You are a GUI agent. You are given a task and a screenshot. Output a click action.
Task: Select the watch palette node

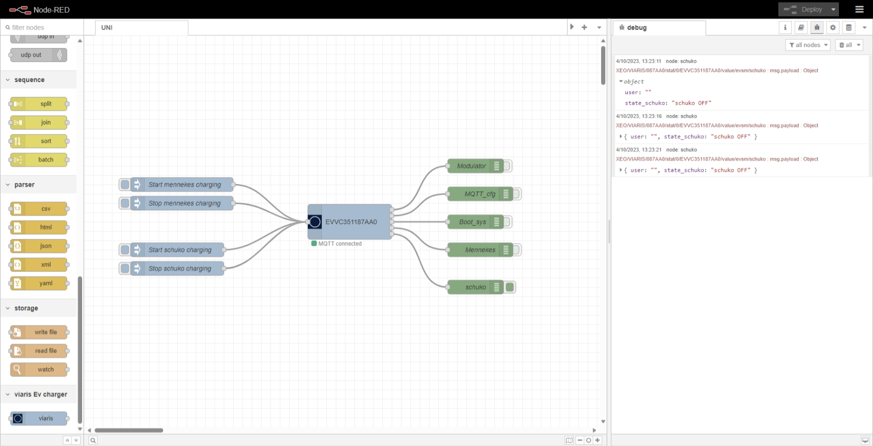pos(39,369)
